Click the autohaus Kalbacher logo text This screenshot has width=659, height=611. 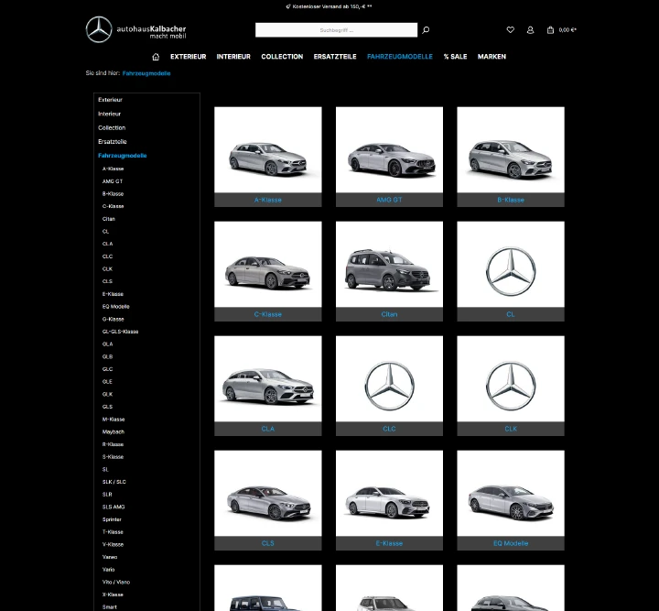151,31
